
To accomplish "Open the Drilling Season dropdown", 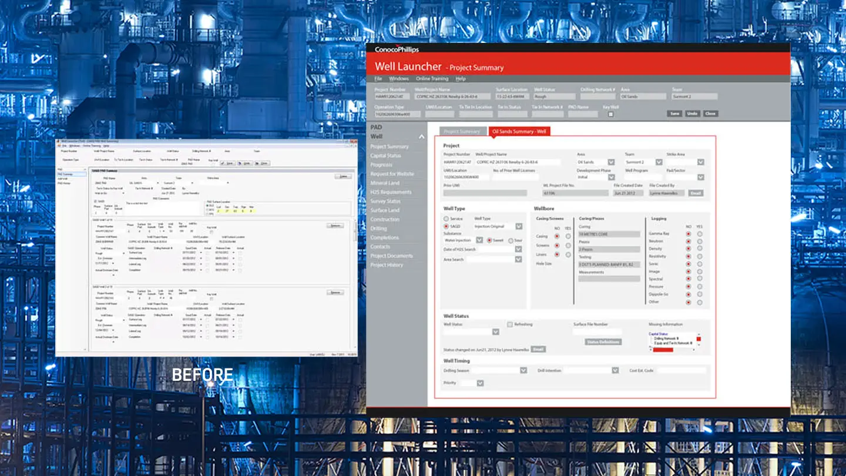I will coord(523,370).
